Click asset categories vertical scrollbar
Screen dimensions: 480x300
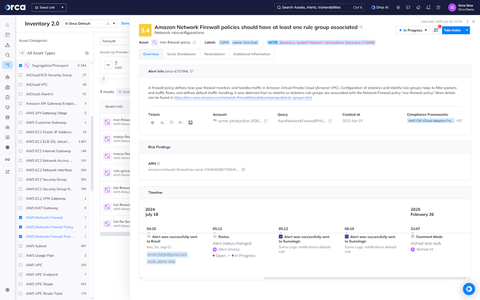(x=92, y=153)
